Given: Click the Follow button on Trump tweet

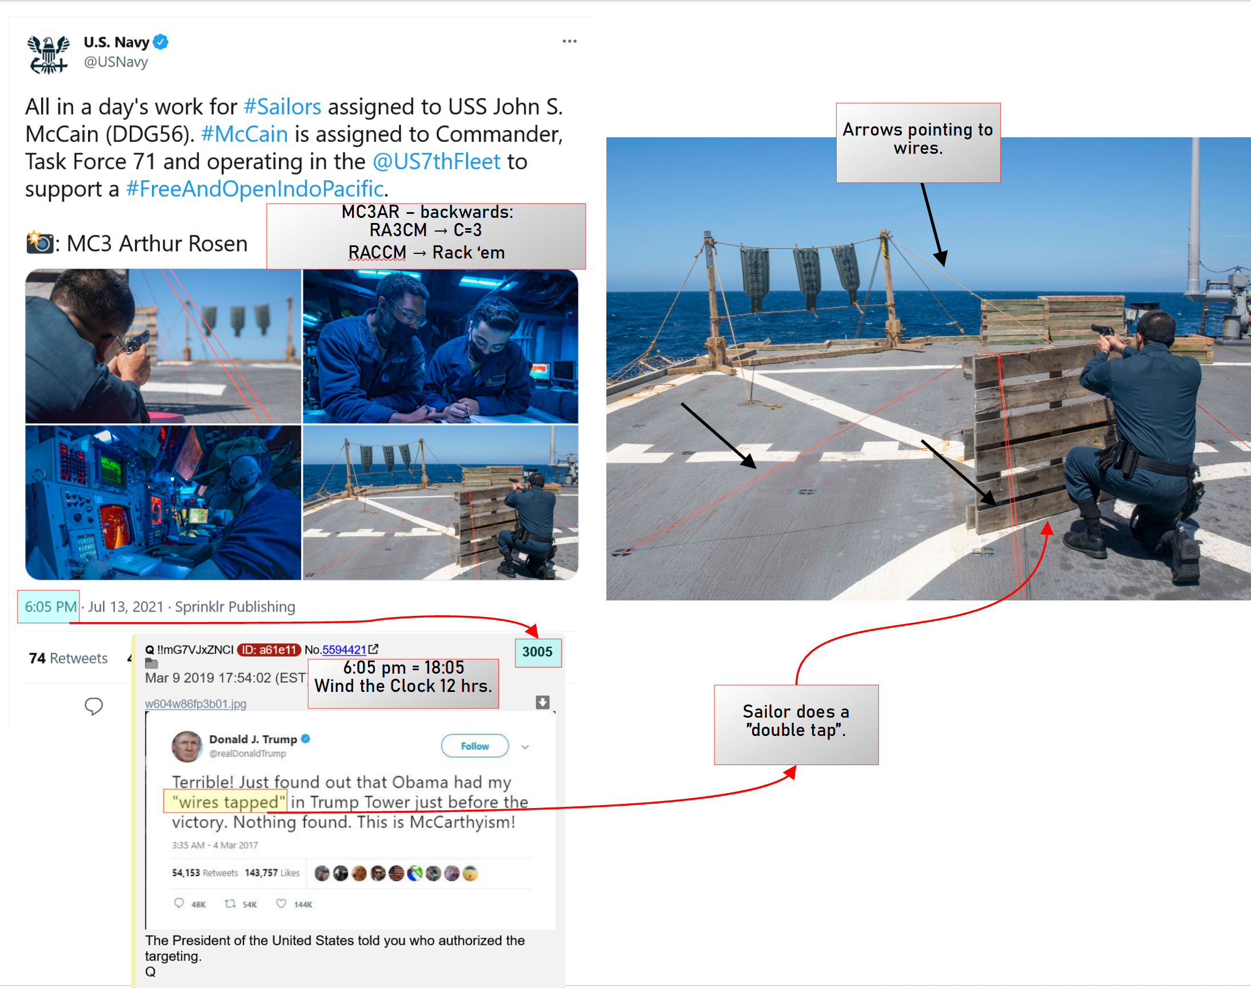Looking at the screenshot, I should pos(475,746).
